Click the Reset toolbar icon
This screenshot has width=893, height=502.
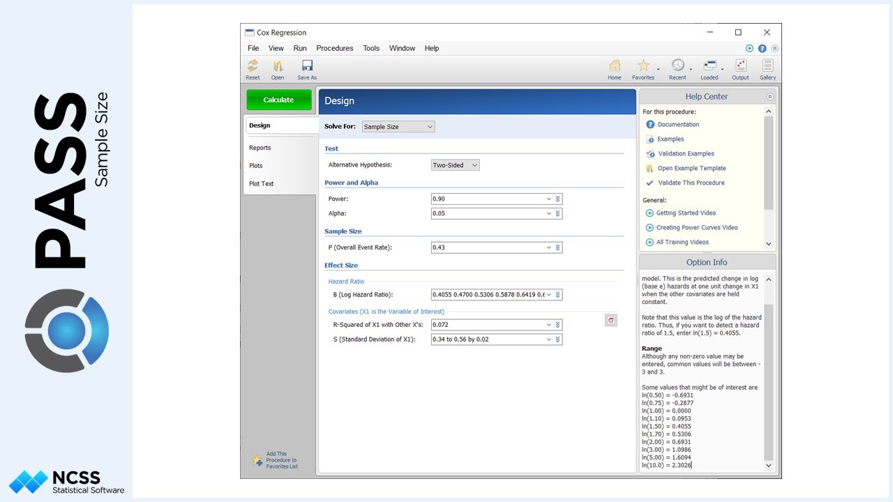point(253,66)
